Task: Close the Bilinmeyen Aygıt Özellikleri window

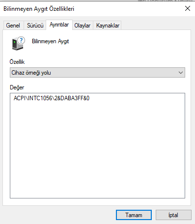Action: point(188,8)
